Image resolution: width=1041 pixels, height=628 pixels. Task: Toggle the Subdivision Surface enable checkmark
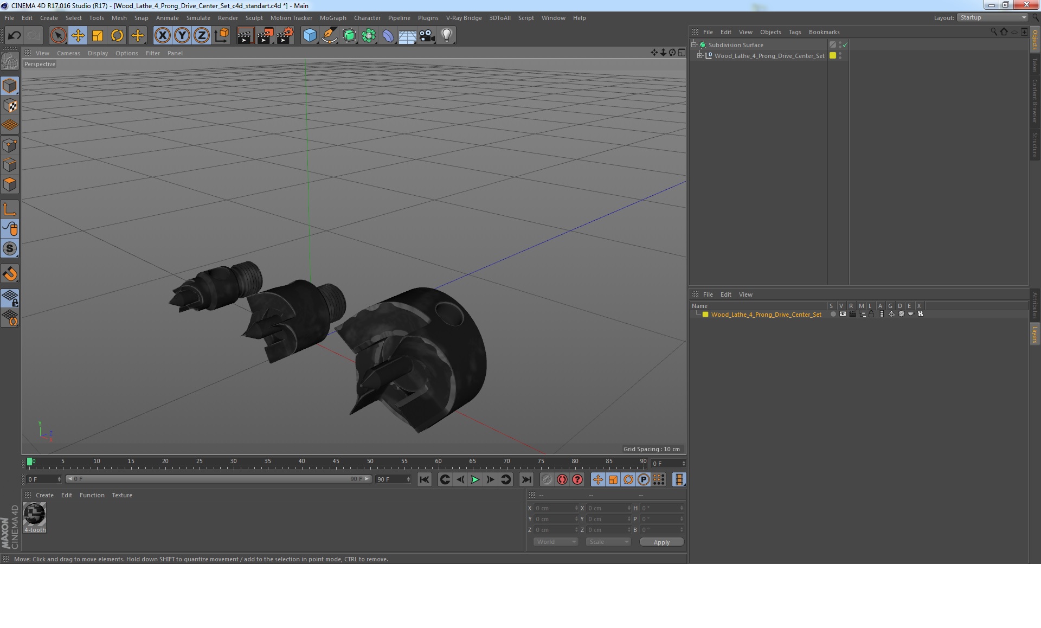pyautogui.click(x=845, y=45)
